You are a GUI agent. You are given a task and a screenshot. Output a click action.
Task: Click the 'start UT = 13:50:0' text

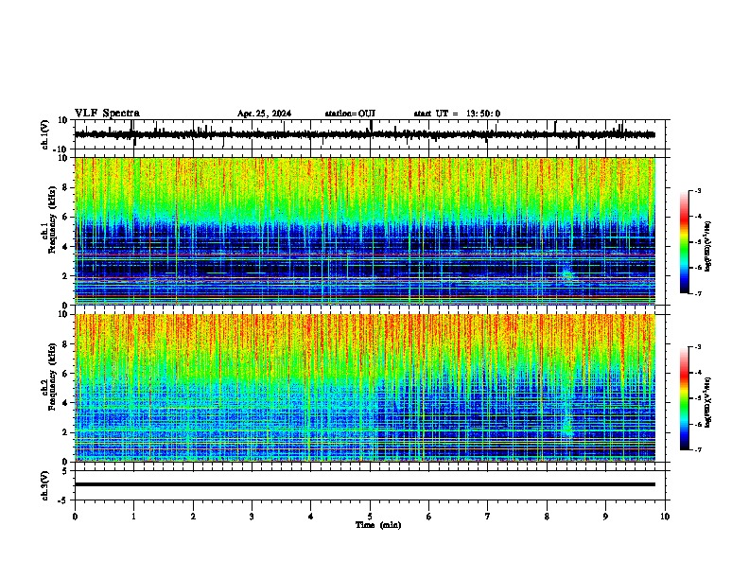coord(457,114)
